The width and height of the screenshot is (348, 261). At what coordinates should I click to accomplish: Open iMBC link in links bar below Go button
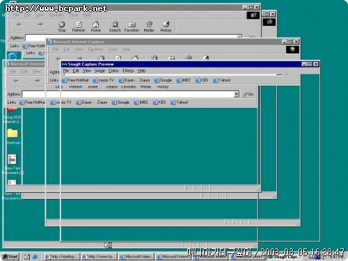[141, 102]
